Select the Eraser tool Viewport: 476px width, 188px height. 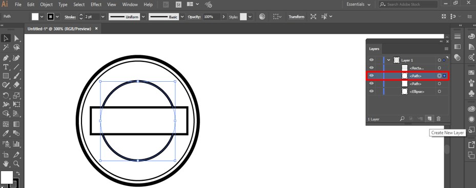(16, 85)
